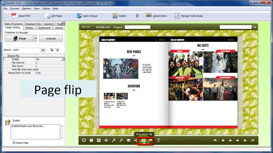
Task: Open the Online menu
Action: pyautogui.click(x=46, y=8)
